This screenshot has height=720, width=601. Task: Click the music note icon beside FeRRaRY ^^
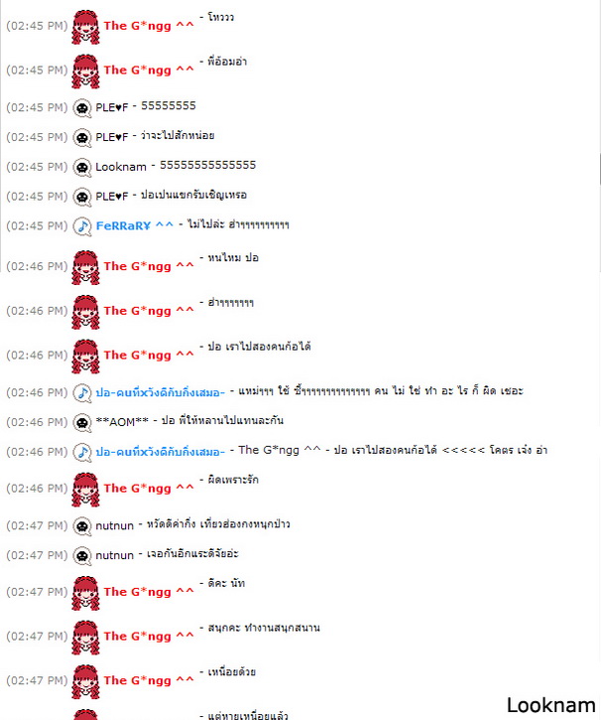tap(82, 225)
